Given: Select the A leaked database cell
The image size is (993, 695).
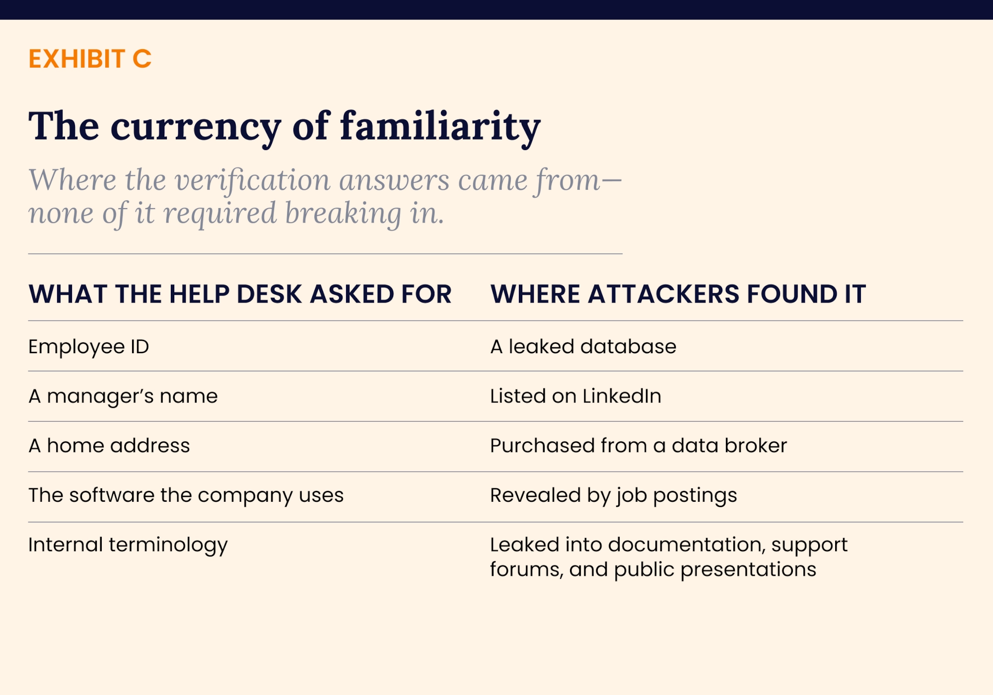Looking at the screenshot, I should tap(583, 346).
